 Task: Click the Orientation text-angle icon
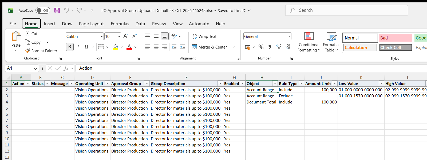coord(174,36)
